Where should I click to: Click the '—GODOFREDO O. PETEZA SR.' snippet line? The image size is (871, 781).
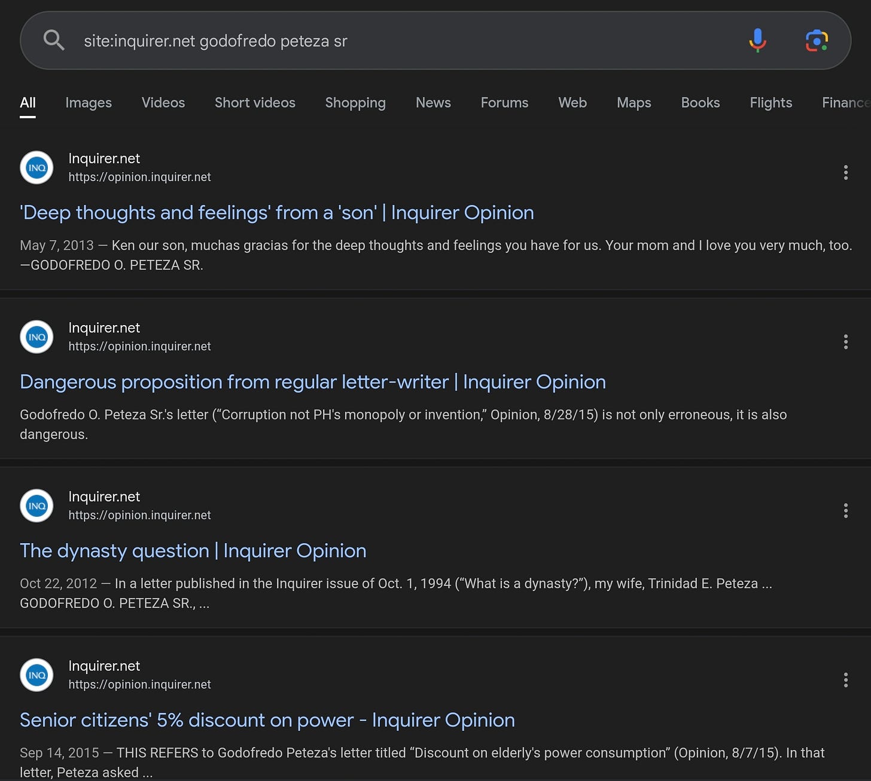[x=111, y=265]
